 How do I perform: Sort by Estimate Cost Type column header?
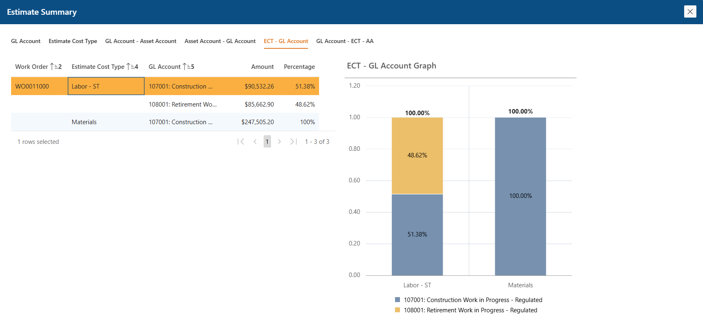pos(98,66)
